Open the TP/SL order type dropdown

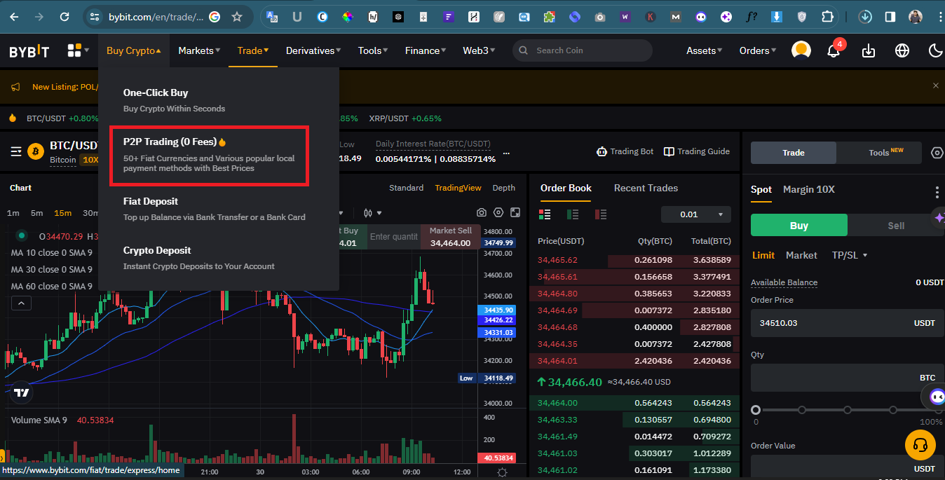(850, 255)
